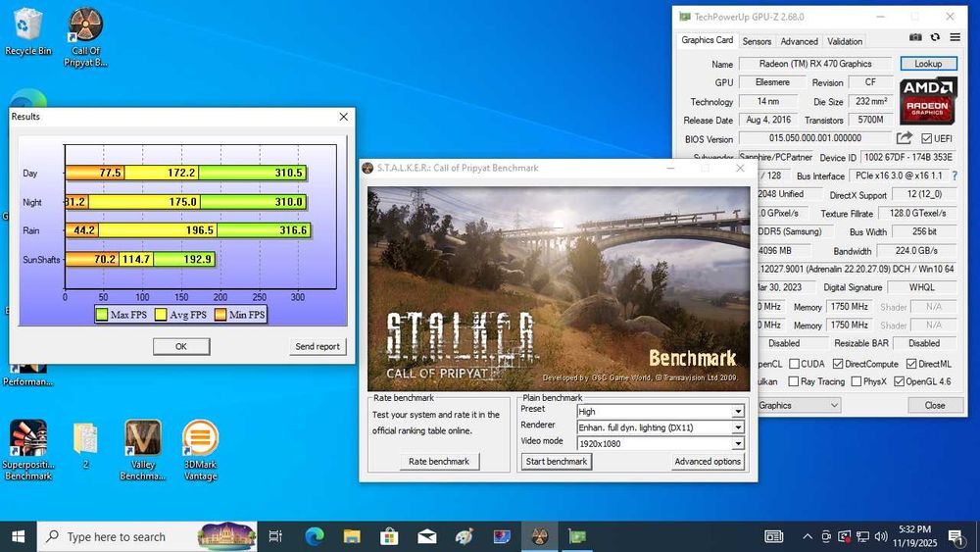Launch Valley Benchmark desktop shortcut
Image resolution: width=980 pixels, height=552 pixels.
point(143,449)
